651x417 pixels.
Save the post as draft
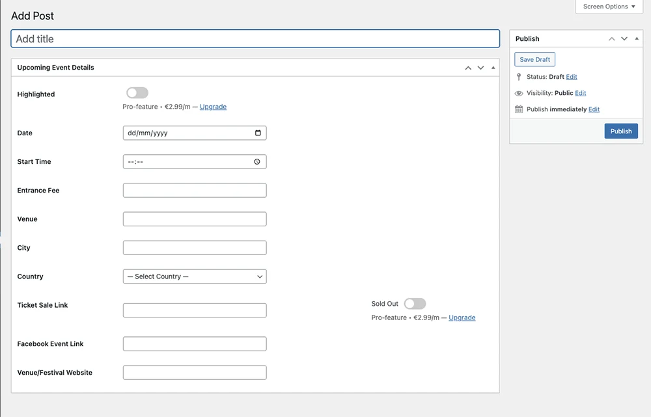[x=534, y=59]
